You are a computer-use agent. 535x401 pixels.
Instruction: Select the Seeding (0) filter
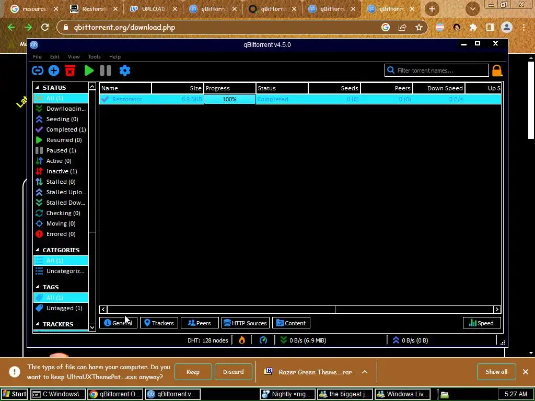[61, 119]
